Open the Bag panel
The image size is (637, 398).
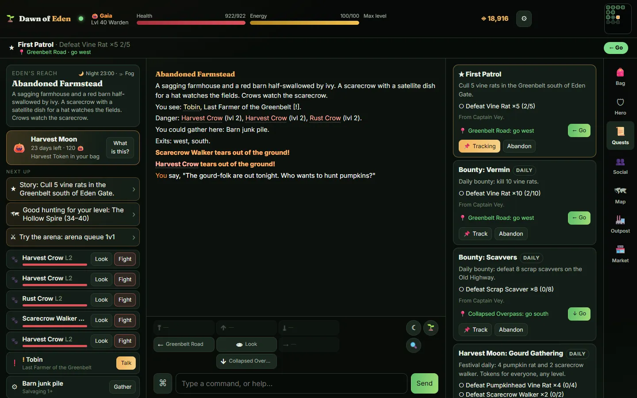(x=620, y=77)
